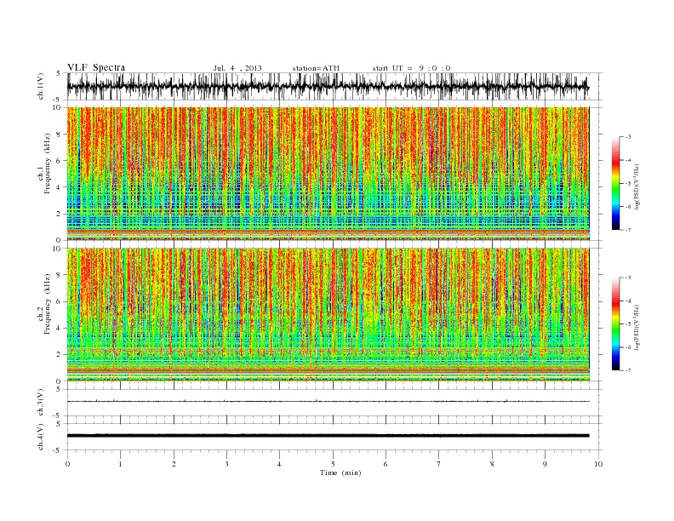Click the "2" kHz tick of ch.2 spectrogram
Viewport: 674px width, 521px height.
point(59,355)
